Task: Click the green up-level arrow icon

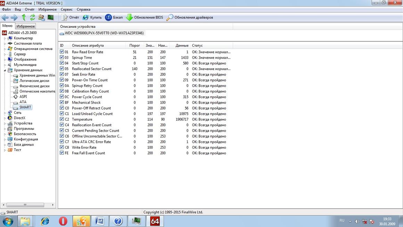Action: [24, 17]
